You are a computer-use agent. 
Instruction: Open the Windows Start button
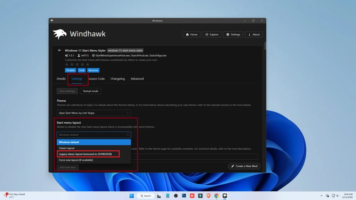(x=132, y=196)
